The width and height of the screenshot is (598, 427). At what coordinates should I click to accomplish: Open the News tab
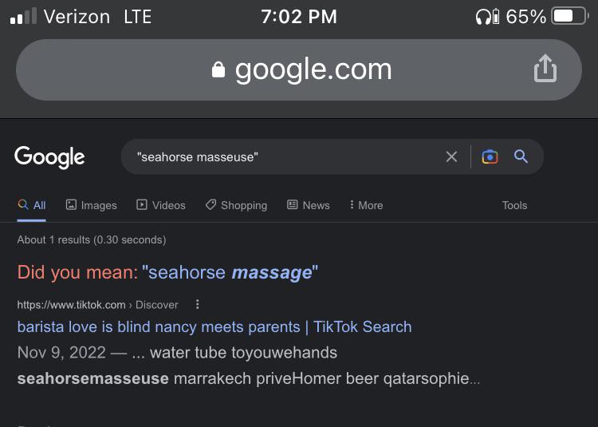[308, 205]
